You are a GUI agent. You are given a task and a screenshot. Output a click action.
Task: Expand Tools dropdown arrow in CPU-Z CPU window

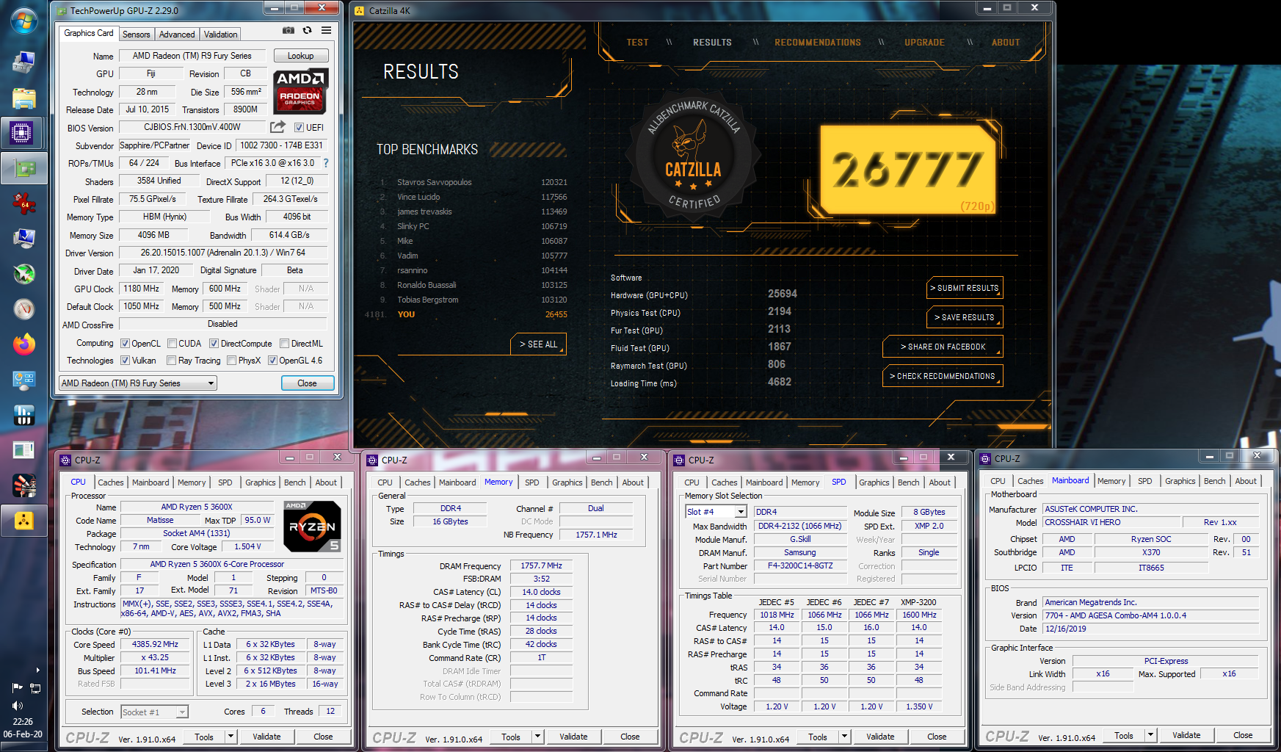[x=231, y=737]
